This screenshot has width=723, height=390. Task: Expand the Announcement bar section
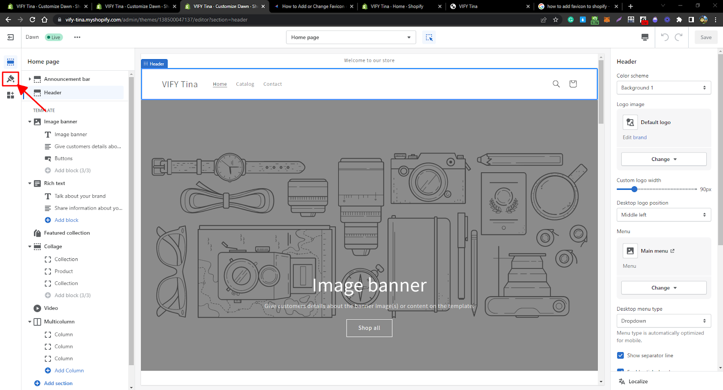tap(30, 79)
